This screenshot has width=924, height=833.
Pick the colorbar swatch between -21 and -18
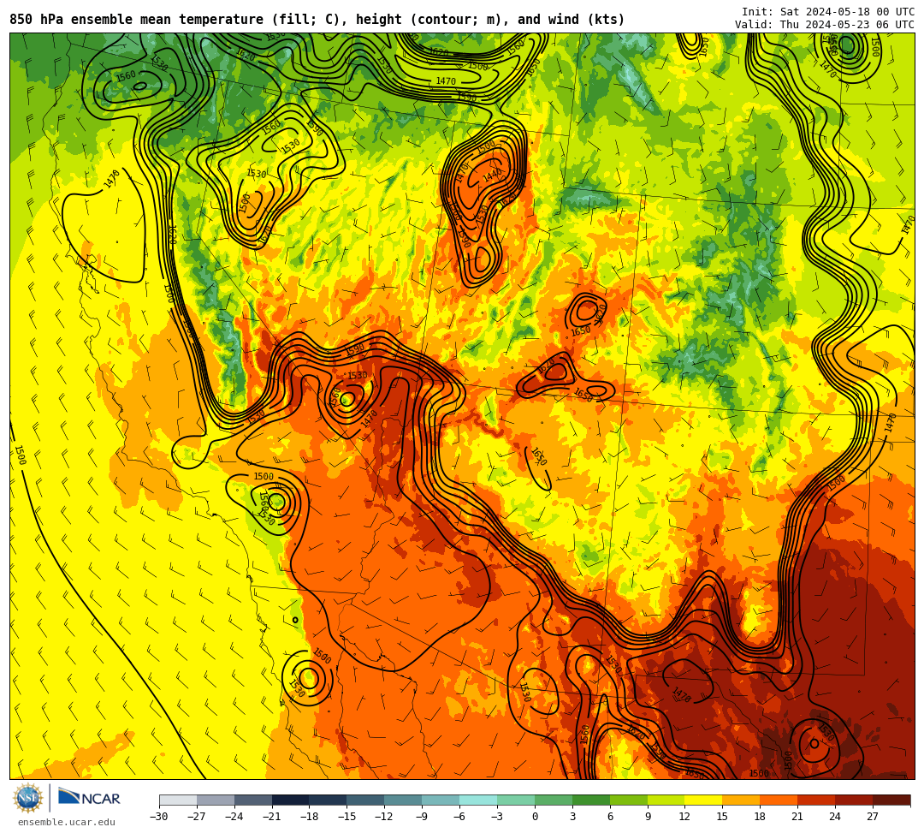(x=291, y=800)
